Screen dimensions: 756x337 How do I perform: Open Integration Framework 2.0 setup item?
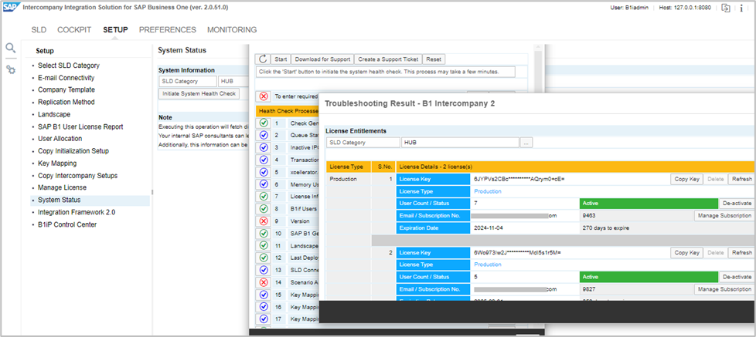tap(77, 212)
